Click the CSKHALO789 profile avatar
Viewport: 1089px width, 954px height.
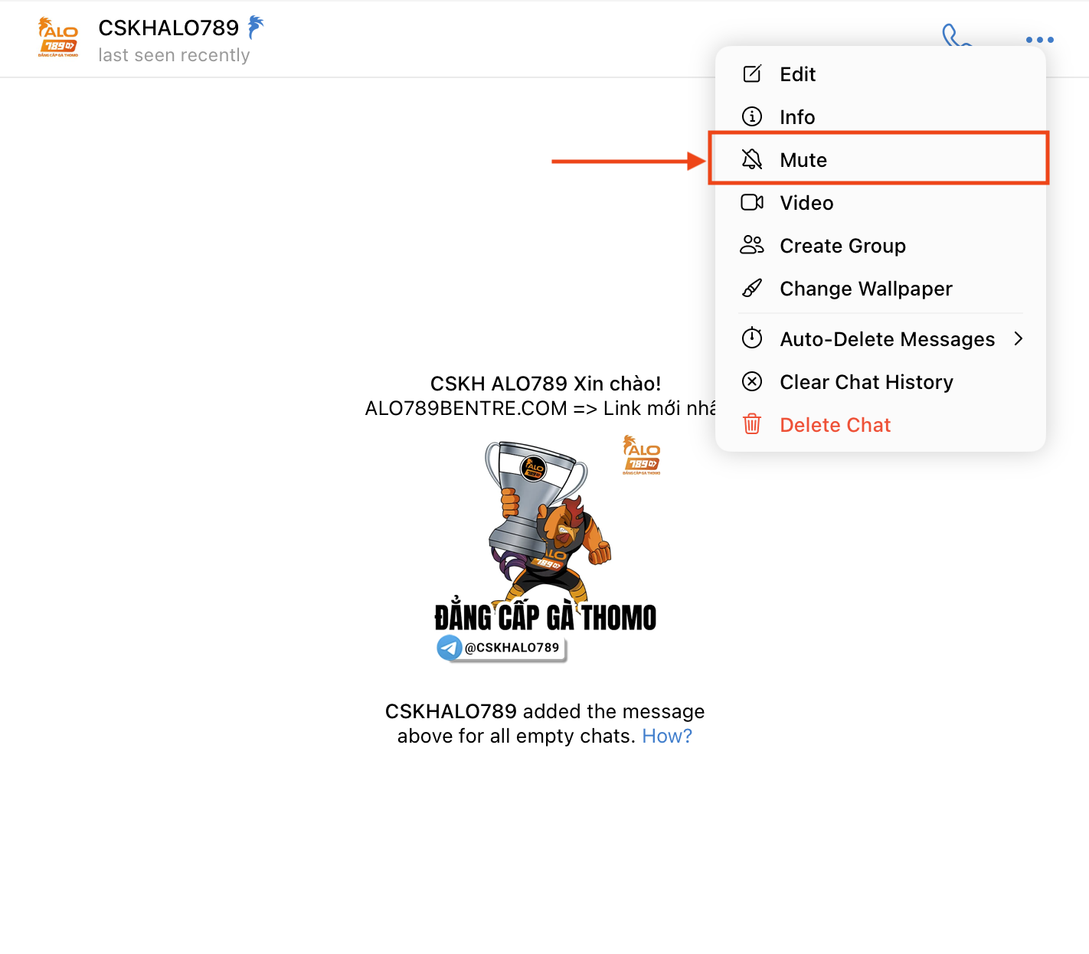(x=58, y=38)
